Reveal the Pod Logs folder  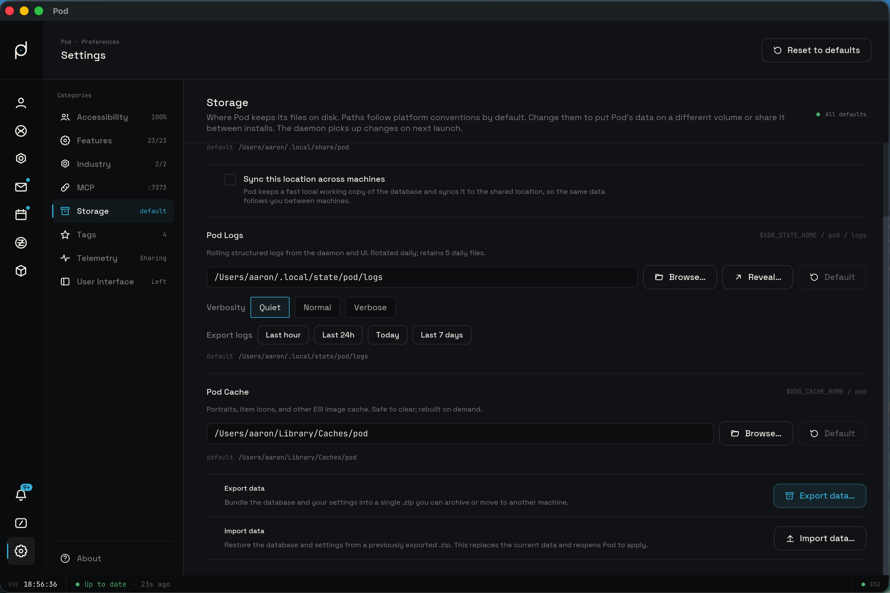click(x=757, y=277)
